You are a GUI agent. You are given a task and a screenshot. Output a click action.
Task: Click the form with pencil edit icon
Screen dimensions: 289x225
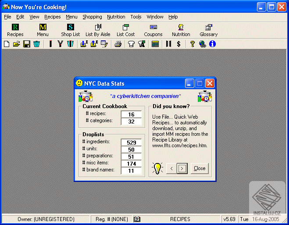point(104,44)
